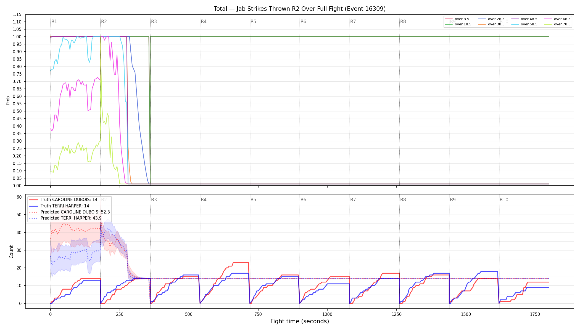Click the 'Count' y-axis label
The image size is (580, 331).
(x=11, y=252)
